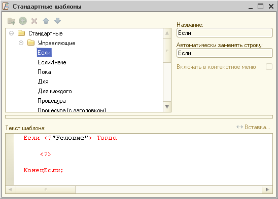The image size is (278, 199).
Task: Click the green add template icon
Action: (x=23, y=21)
